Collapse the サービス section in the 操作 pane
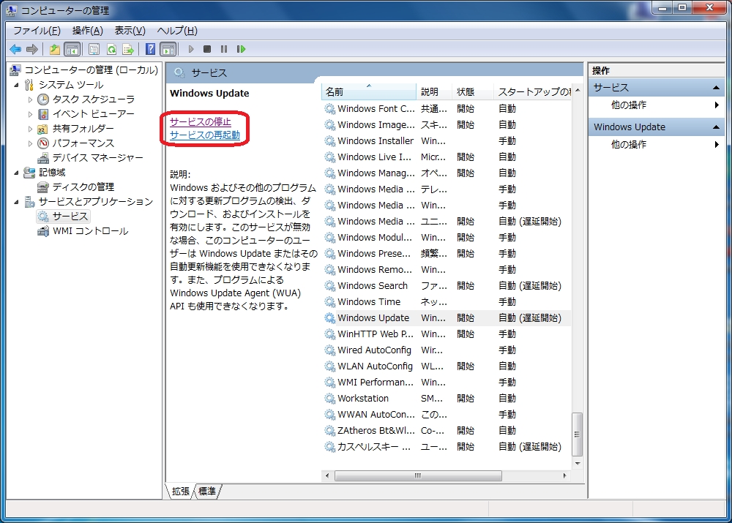 tap(716, 88)
